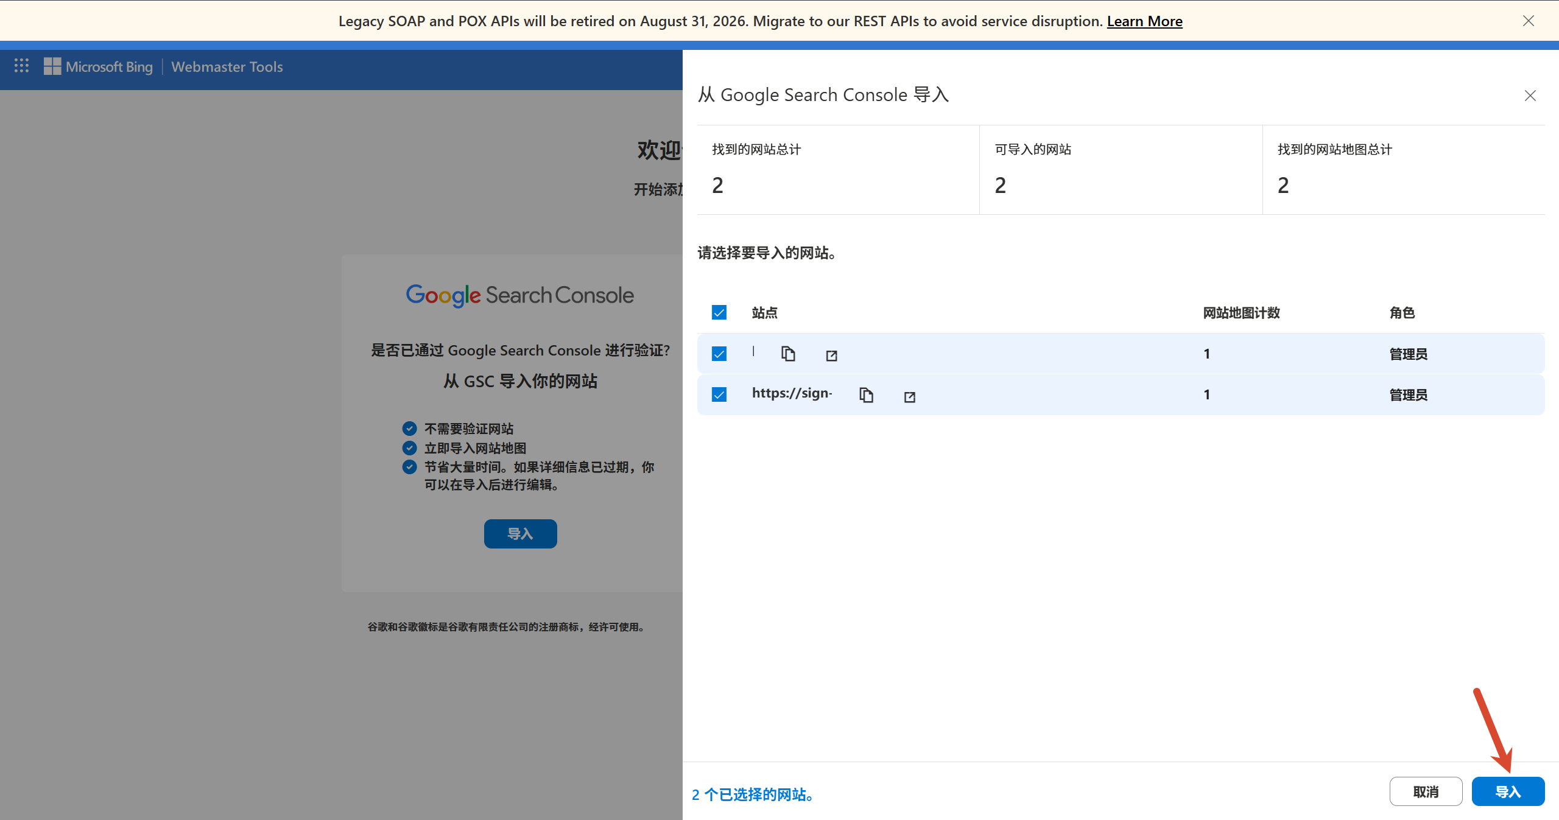Close the Google Search Console import panel
The image size is (1559, 820).
click(1530, 96)
